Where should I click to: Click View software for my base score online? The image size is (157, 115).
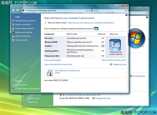(x=67, y=72)
